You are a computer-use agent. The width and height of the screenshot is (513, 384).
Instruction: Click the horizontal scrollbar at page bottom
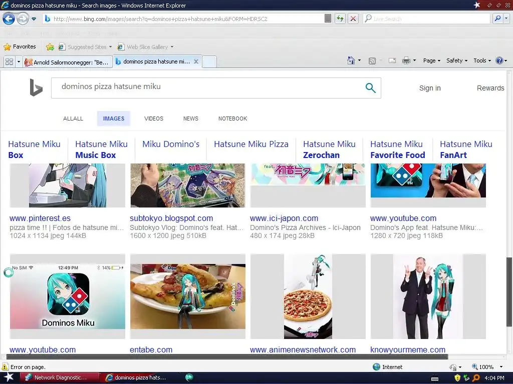227,356
